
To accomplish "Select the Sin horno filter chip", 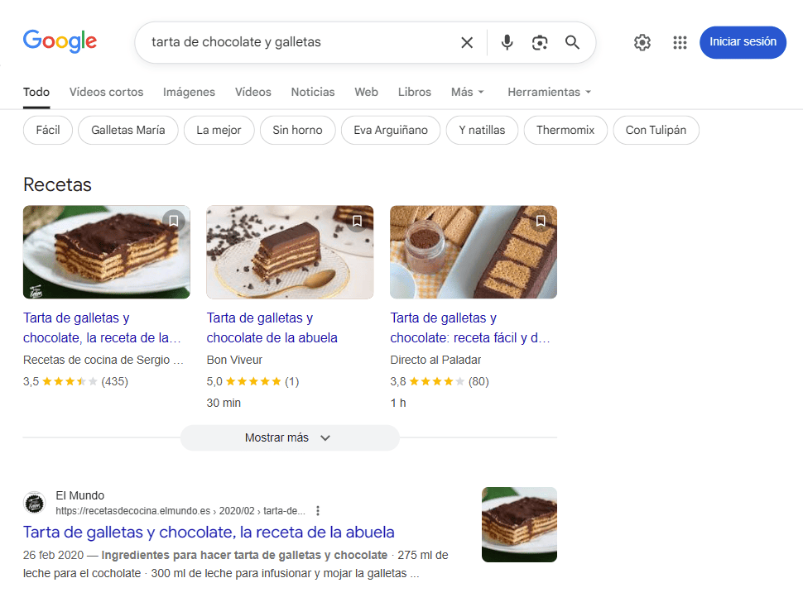I will (297, 130).
